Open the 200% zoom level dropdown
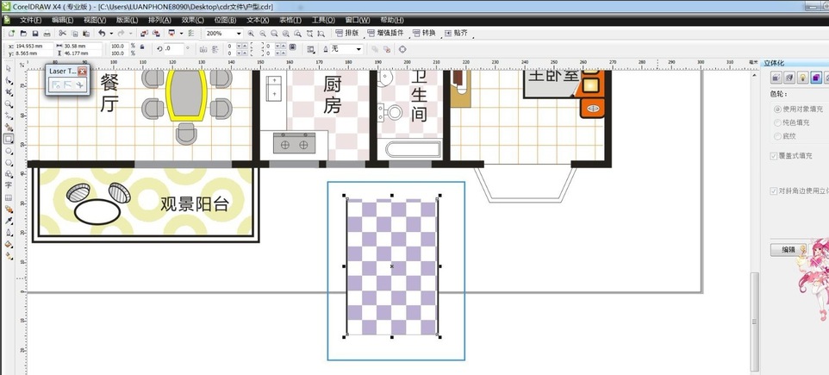 click(x=239, y=34)
